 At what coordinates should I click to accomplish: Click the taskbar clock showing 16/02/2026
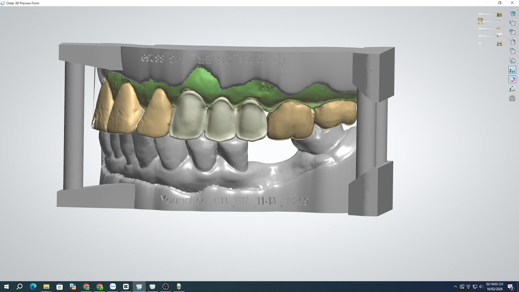494,287
